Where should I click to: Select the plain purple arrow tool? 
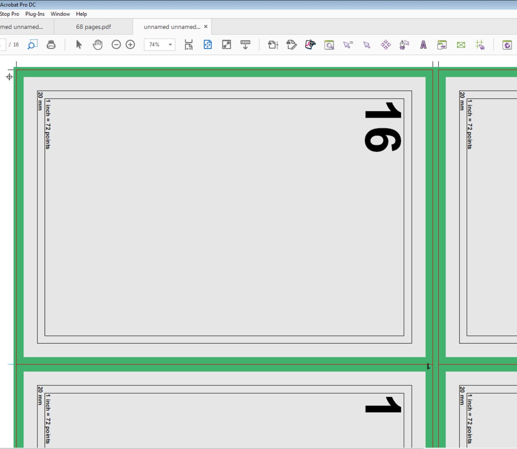tap(367, 45)
